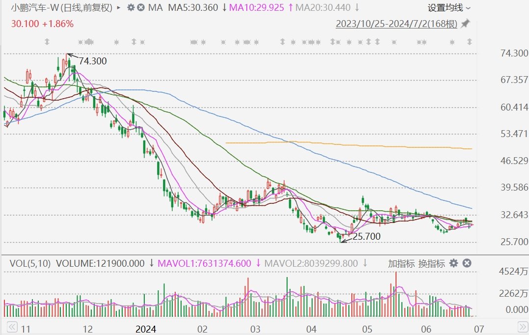Click 换指标 to switch indicator

click(432, 264)
